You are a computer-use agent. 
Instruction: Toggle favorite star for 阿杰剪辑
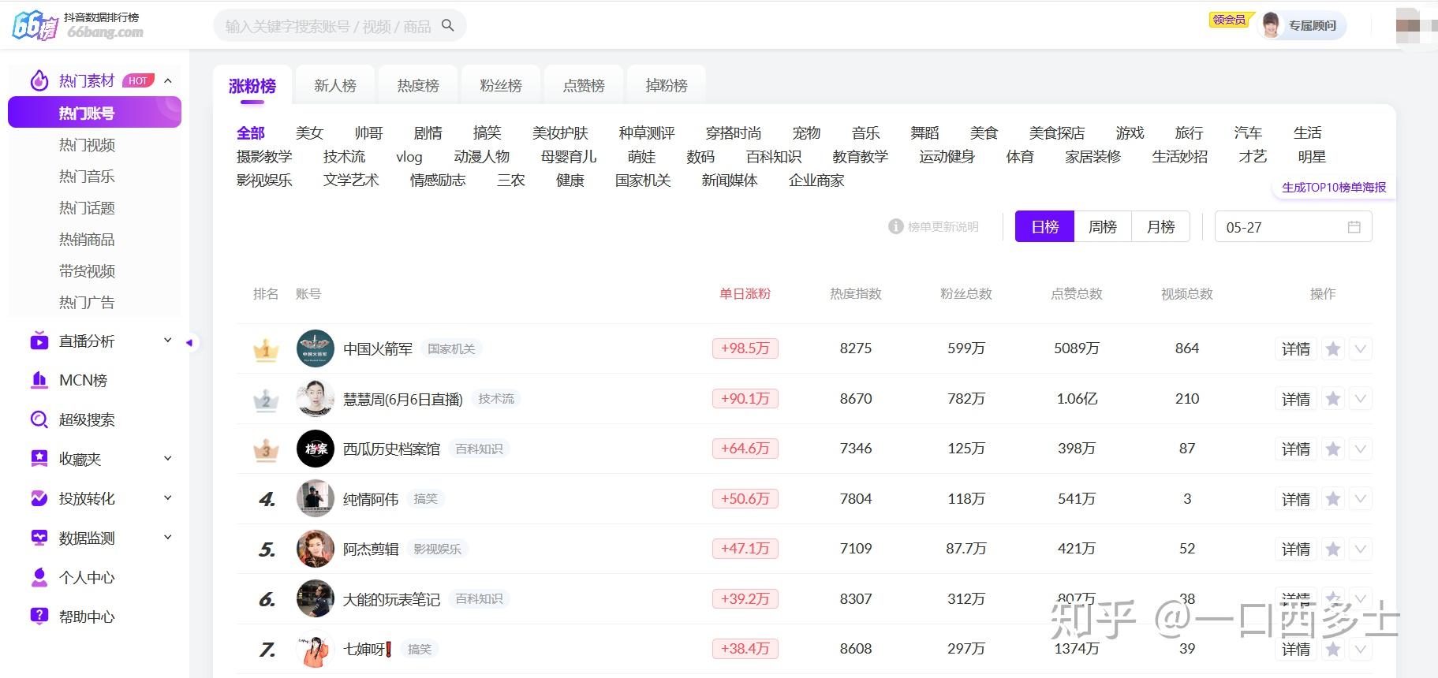pos(1333,549)
